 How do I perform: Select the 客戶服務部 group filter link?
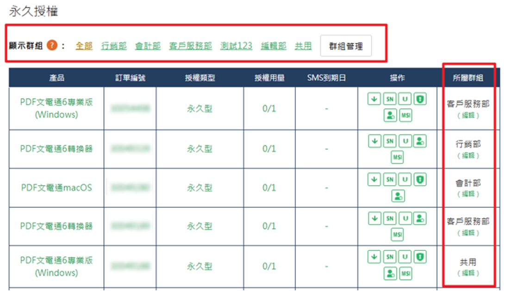point(191,46)
